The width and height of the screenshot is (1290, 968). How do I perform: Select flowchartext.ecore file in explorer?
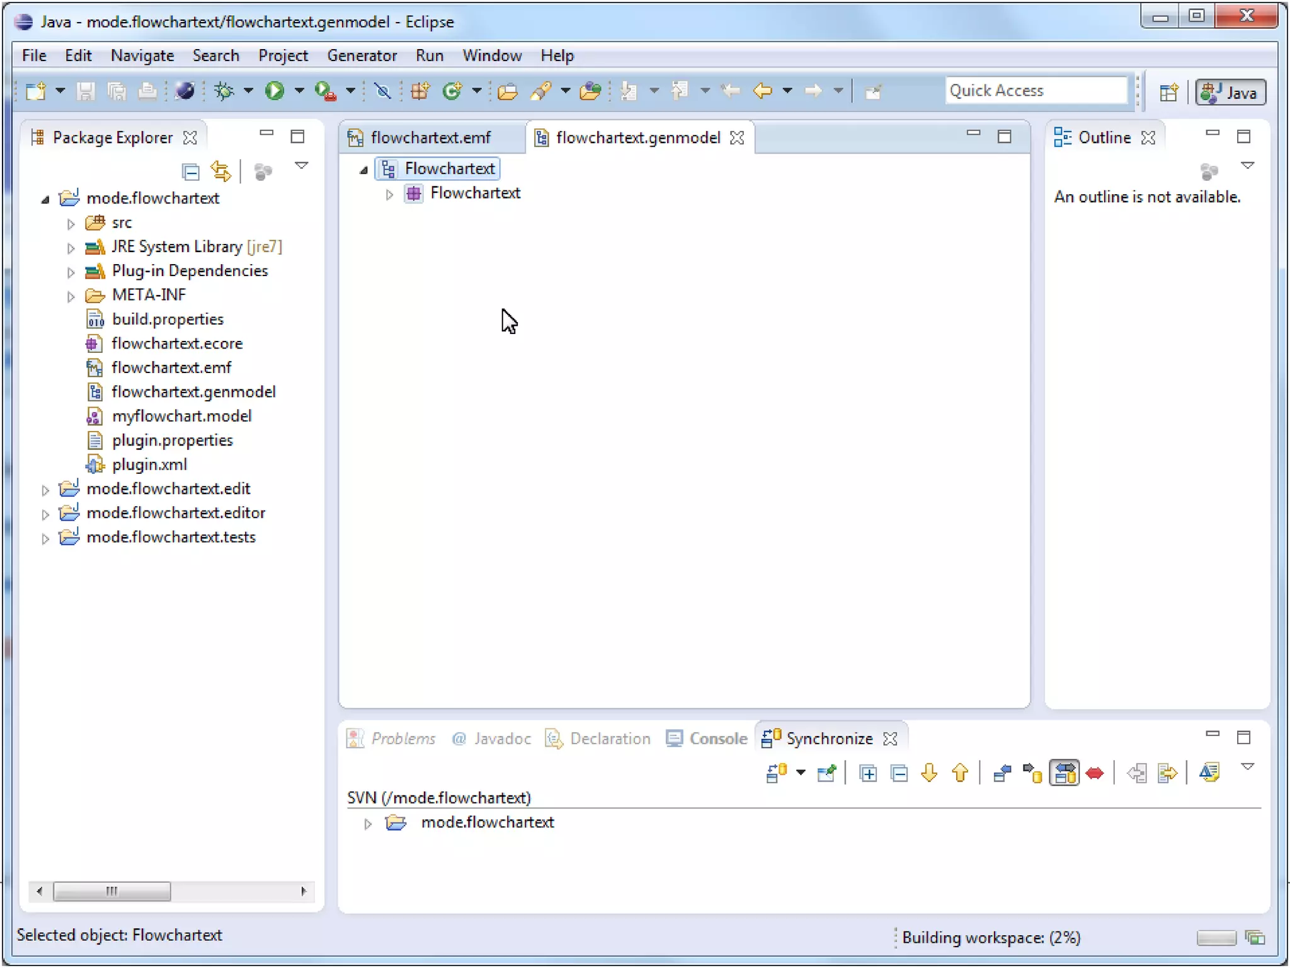coord(177,343)
